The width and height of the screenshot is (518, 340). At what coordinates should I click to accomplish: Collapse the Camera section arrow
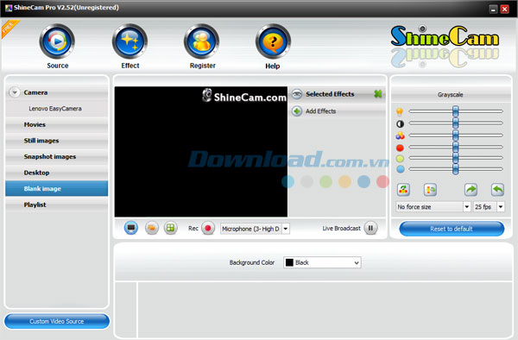coord(15,92)
